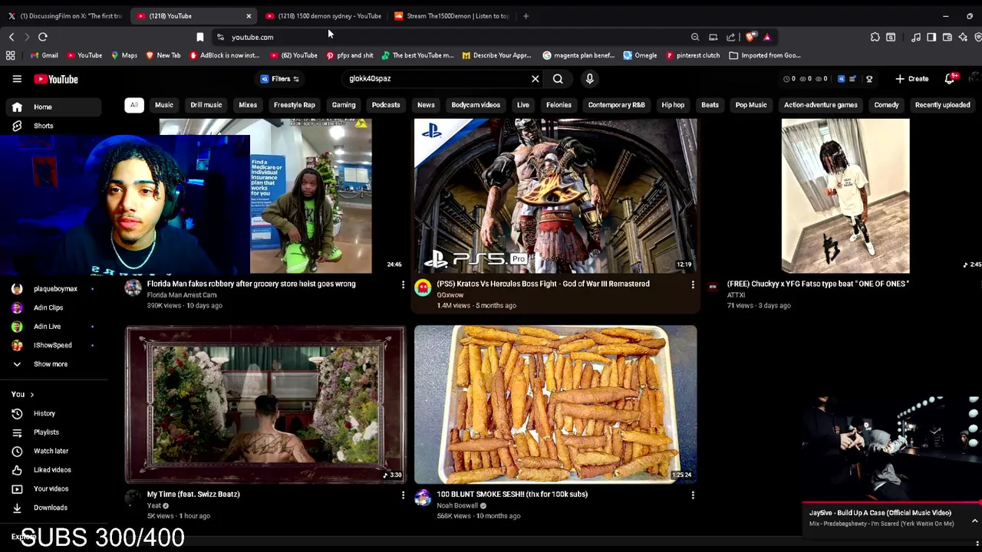Viewport: 982px width, 552px height.
Task: Go back with the browser back arrow
Action: pos(11,37)
